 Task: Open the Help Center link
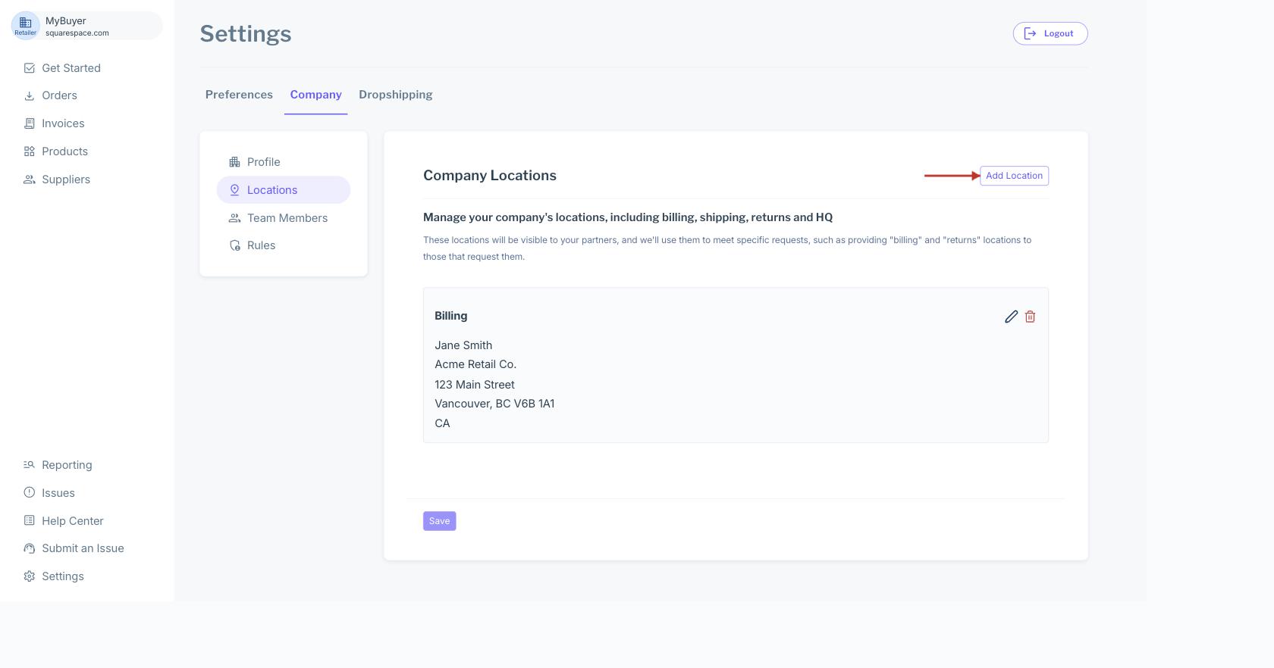click(72, 521)
